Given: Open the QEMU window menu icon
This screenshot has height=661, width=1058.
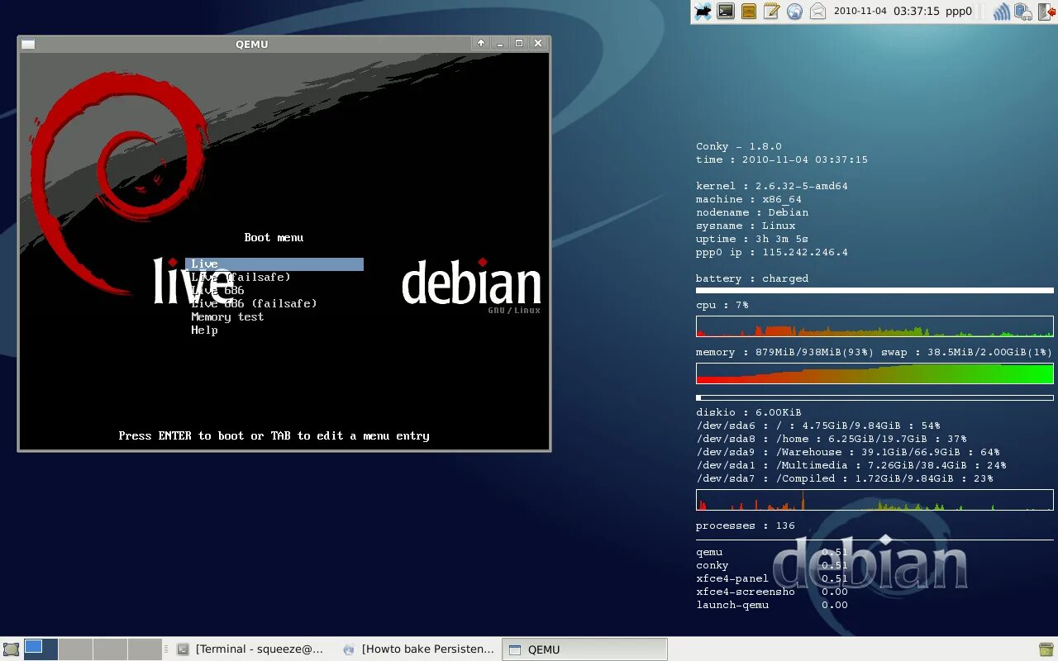Looking at the screenshot, I should click(28, 44).
